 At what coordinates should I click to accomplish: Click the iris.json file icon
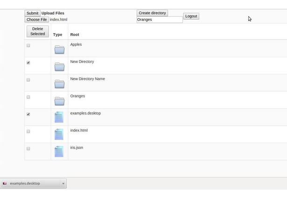click(x=59, y=151)
